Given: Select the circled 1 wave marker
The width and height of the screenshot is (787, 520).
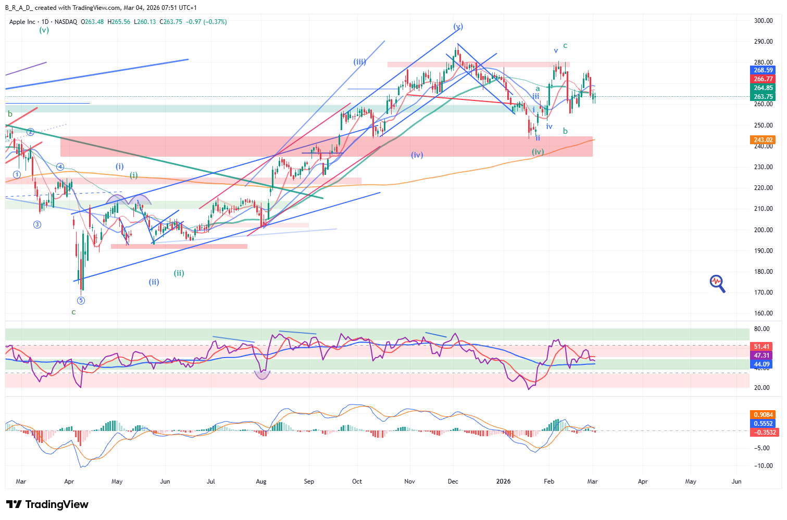Looking at the screenshot, I should point(17,175).
